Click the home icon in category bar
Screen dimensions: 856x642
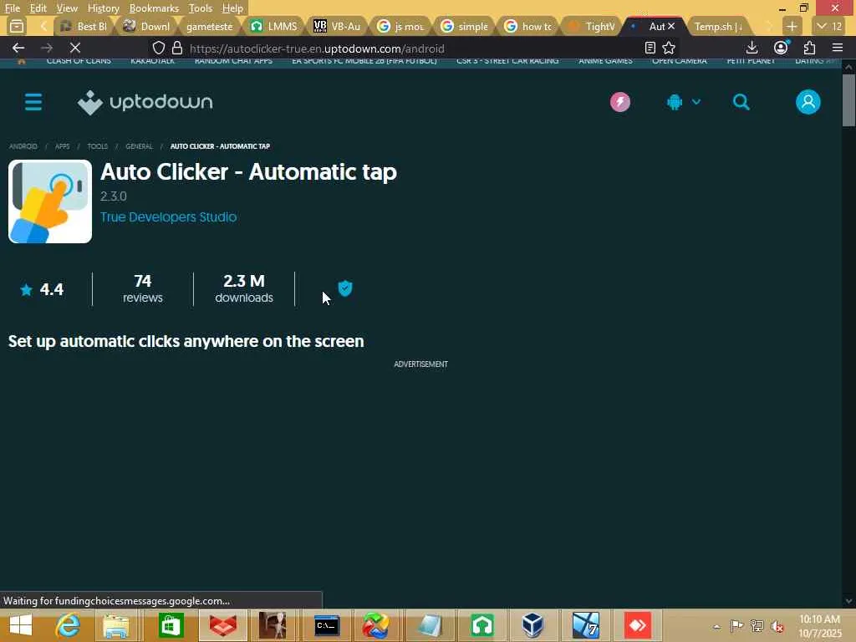tap(21, 61)
